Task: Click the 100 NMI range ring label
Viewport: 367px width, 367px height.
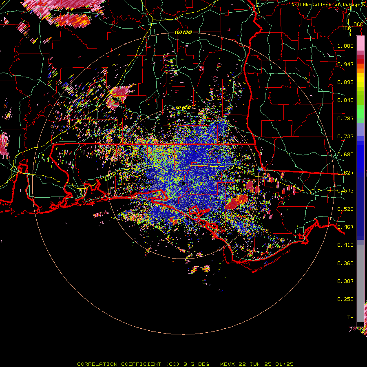Action: tap(183, 32)
